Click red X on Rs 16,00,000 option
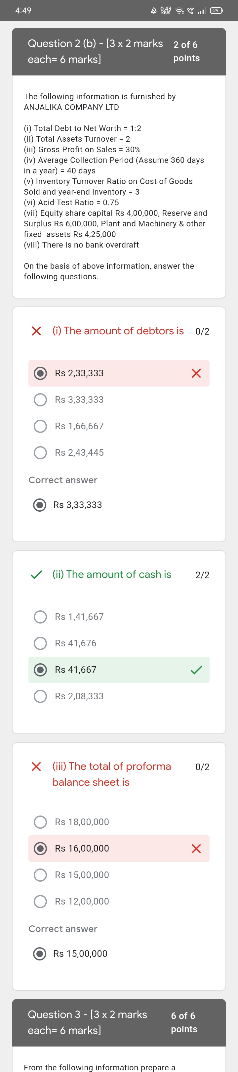Screen dimensions: 238x1072 (x=196, y=848)
